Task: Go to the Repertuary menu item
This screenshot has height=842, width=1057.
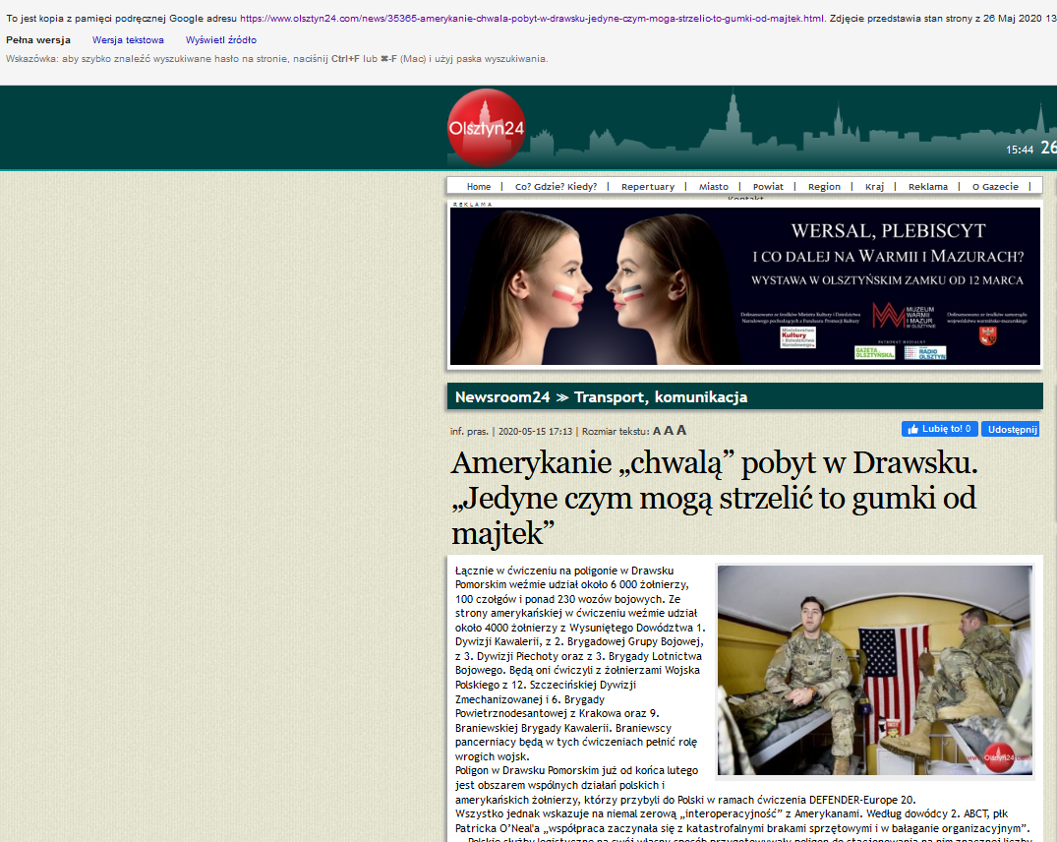Action: [648, 187]
